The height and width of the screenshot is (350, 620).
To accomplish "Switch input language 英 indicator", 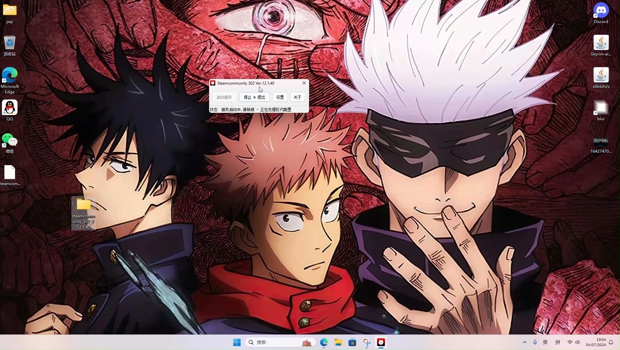I will point(545,342).
